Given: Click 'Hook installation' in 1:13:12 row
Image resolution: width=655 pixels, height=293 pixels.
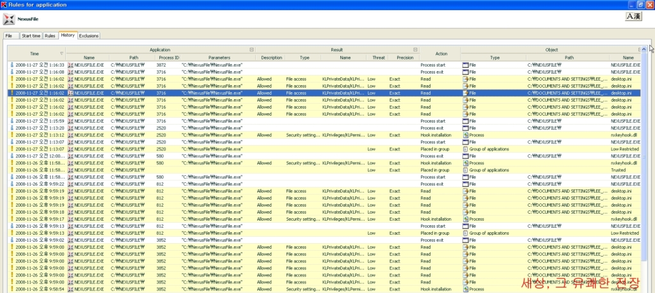Looking at the screenshot, I should [x=436, y=135].
